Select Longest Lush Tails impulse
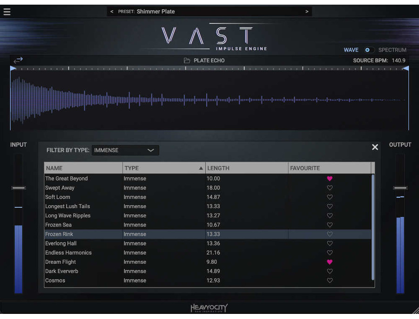 (x=68, y=206)
